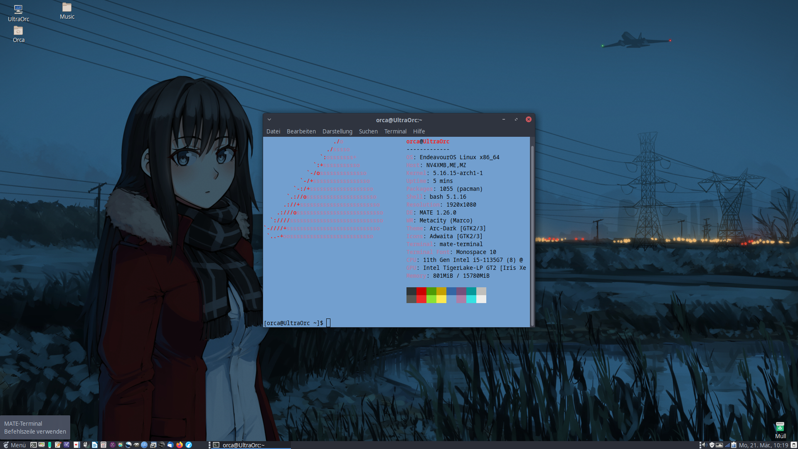Launch the calculator from the panel

tap(103, 445)
